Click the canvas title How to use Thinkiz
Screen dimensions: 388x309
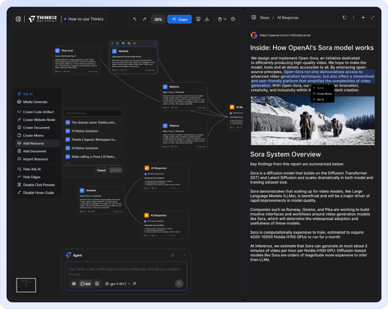pos(86,19)
